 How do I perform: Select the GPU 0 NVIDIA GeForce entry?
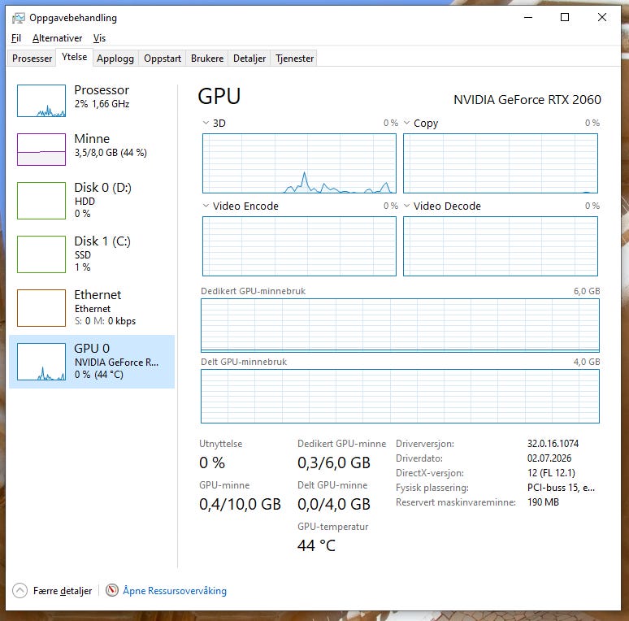coord(92,362)
